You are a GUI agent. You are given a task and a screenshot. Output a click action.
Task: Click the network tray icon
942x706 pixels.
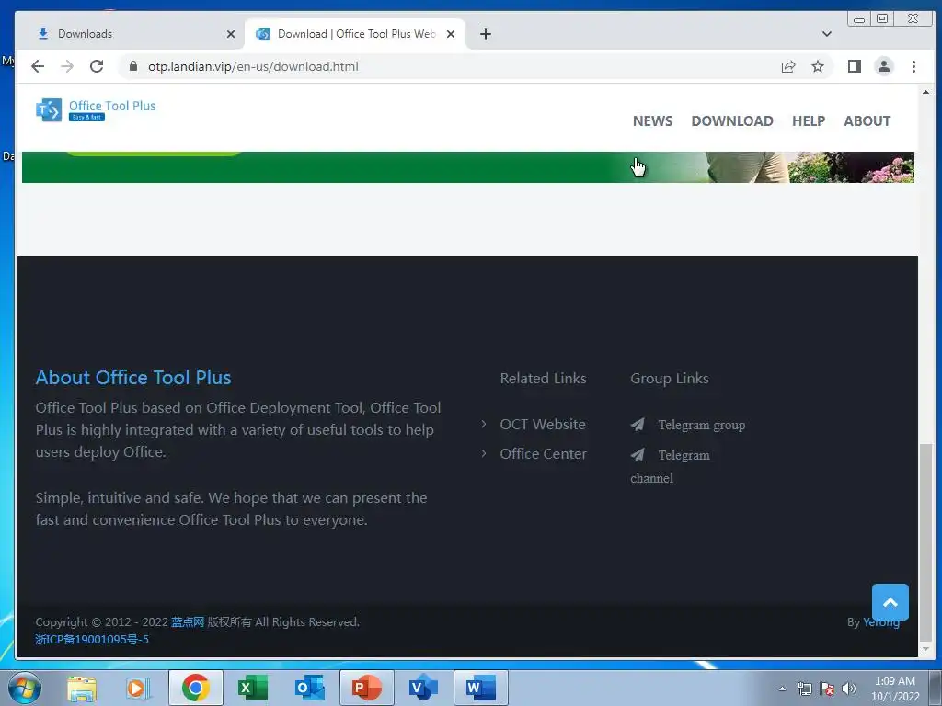[x=804, y=689]
